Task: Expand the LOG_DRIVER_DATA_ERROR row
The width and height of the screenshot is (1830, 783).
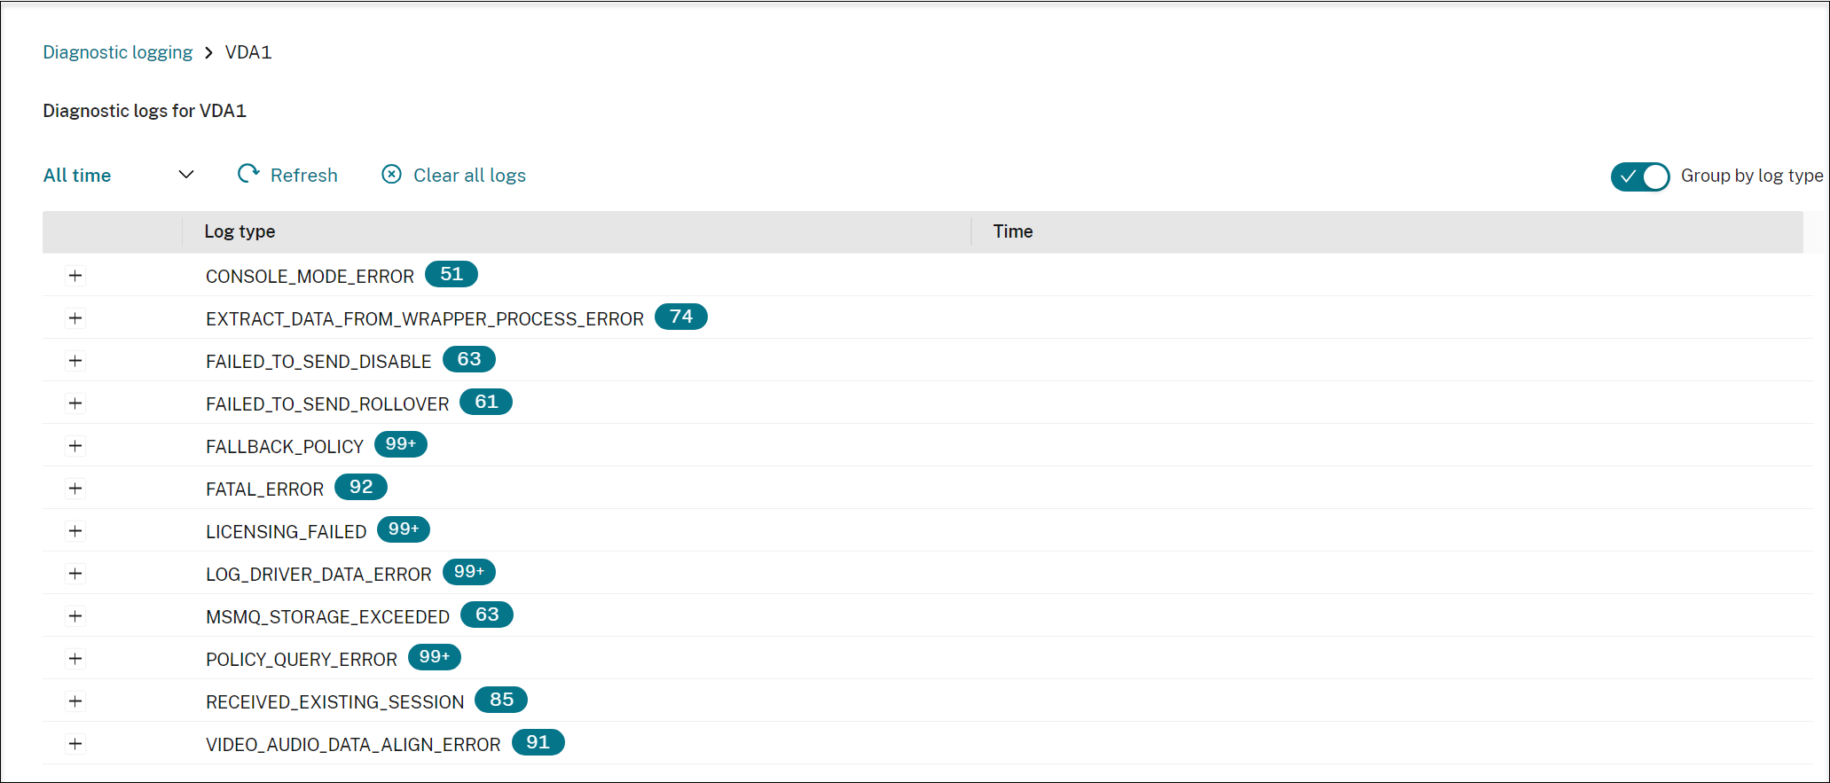Action: coord(75,574)
